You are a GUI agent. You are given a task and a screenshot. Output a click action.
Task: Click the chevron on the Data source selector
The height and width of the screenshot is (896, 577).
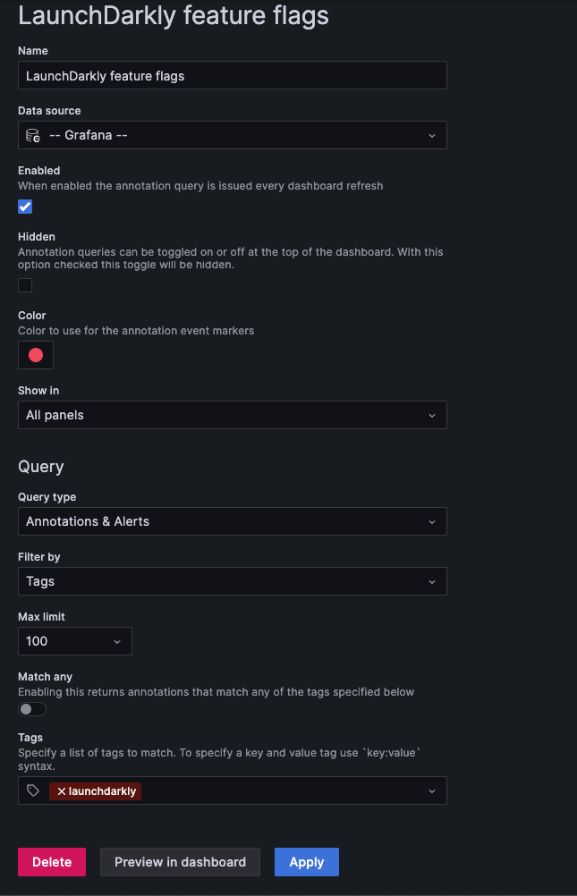click(x=432, y=135)
